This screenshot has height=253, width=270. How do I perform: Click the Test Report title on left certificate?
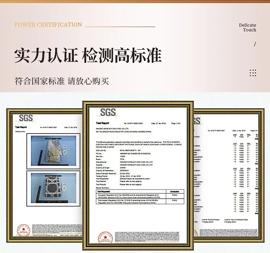(x=21, y=127)
